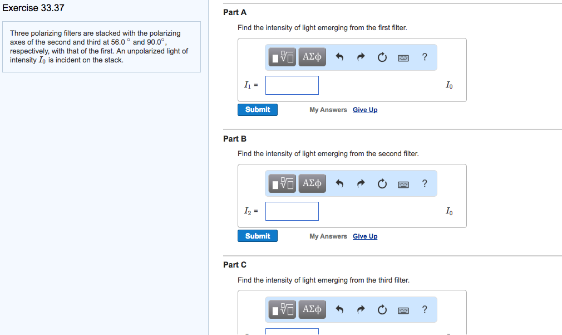Open Greek symbols menu in Part B
Screen dimensions: 562x335
tap(312, 183)
